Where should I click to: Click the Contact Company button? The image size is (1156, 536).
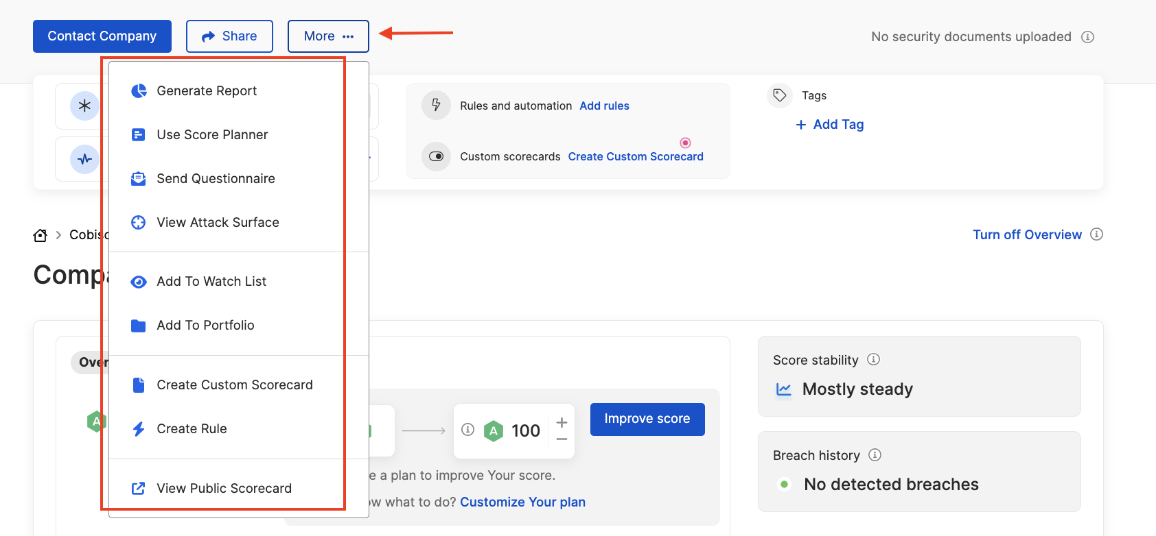102,36
